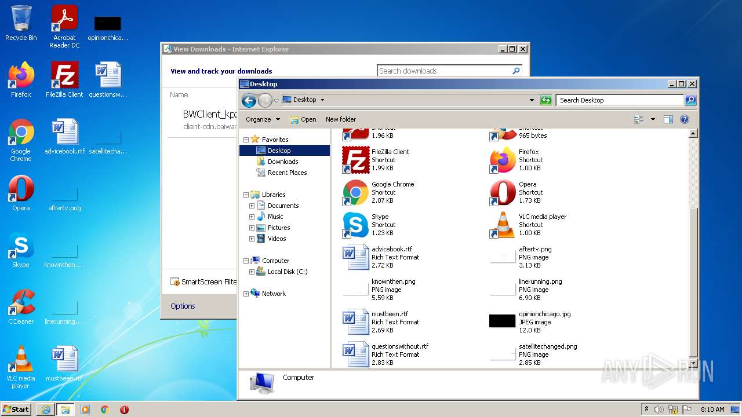
Task: Select Google Chrome shortcut in Explorer list
Action: [x=378, y=192]
